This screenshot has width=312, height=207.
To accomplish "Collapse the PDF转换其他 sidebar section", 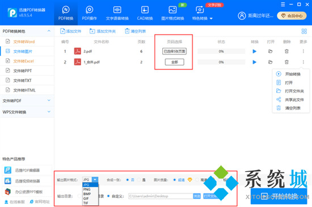I will [x=49, y=31].
